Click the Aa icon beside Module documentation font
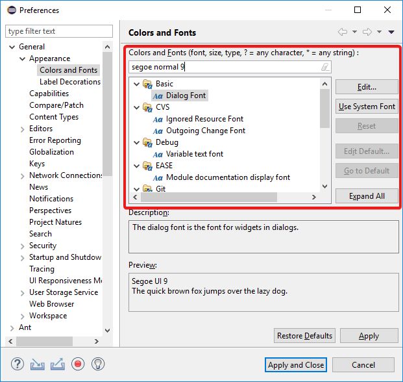Screen dimensions: 403x382 click(158, 178)
